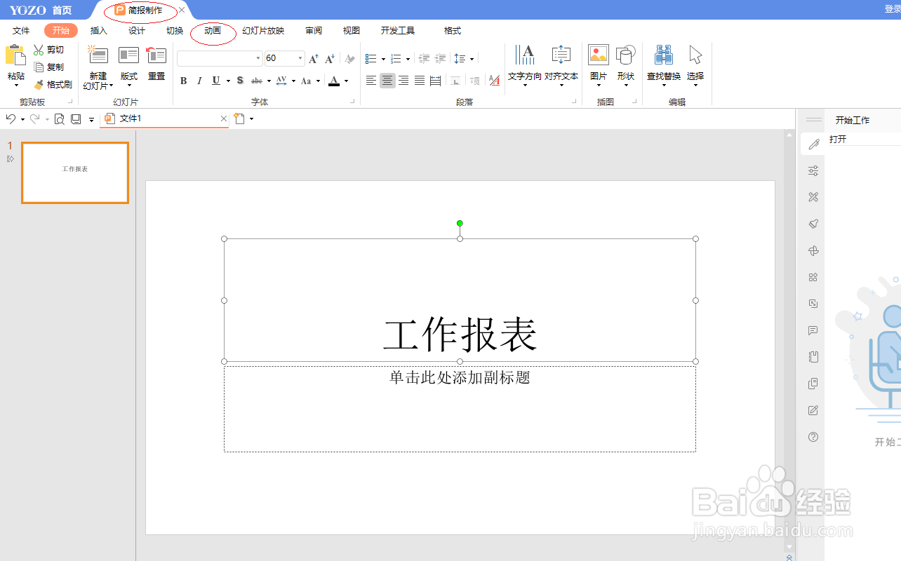Click the decrease indent icon
This screenshot has width=901, height=561.
click(424, 59)
